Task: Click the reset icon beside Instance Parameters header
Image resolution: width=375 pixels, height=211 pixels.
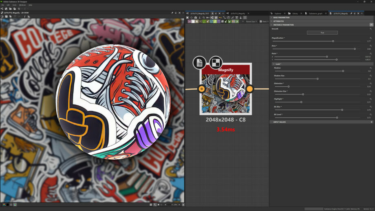Action: pyautogui.click(x=371, y=25)
